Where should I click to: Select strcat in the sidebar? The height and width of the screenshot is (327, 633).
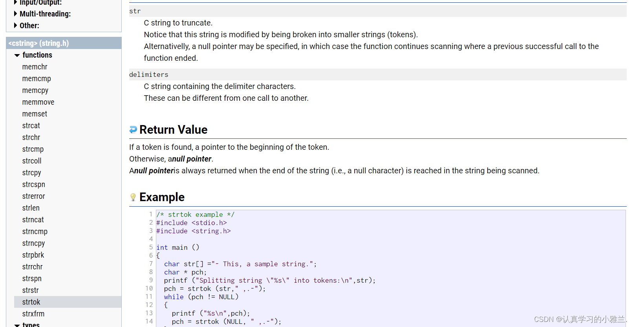tap(31, 126)
